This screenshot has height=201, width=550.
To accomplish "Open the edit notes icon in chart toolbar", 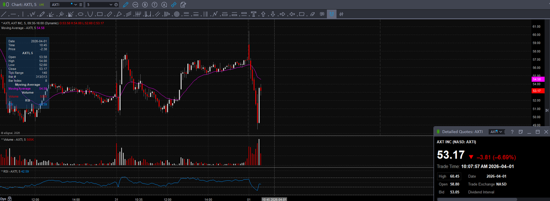I will (184, 4).
